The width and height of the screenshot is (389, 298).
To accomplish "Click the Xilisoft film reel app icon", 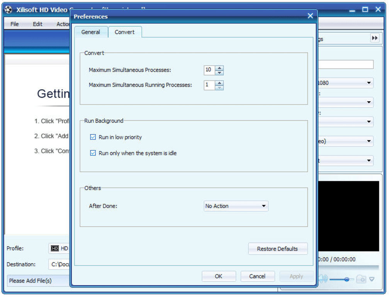I will 8,10.
